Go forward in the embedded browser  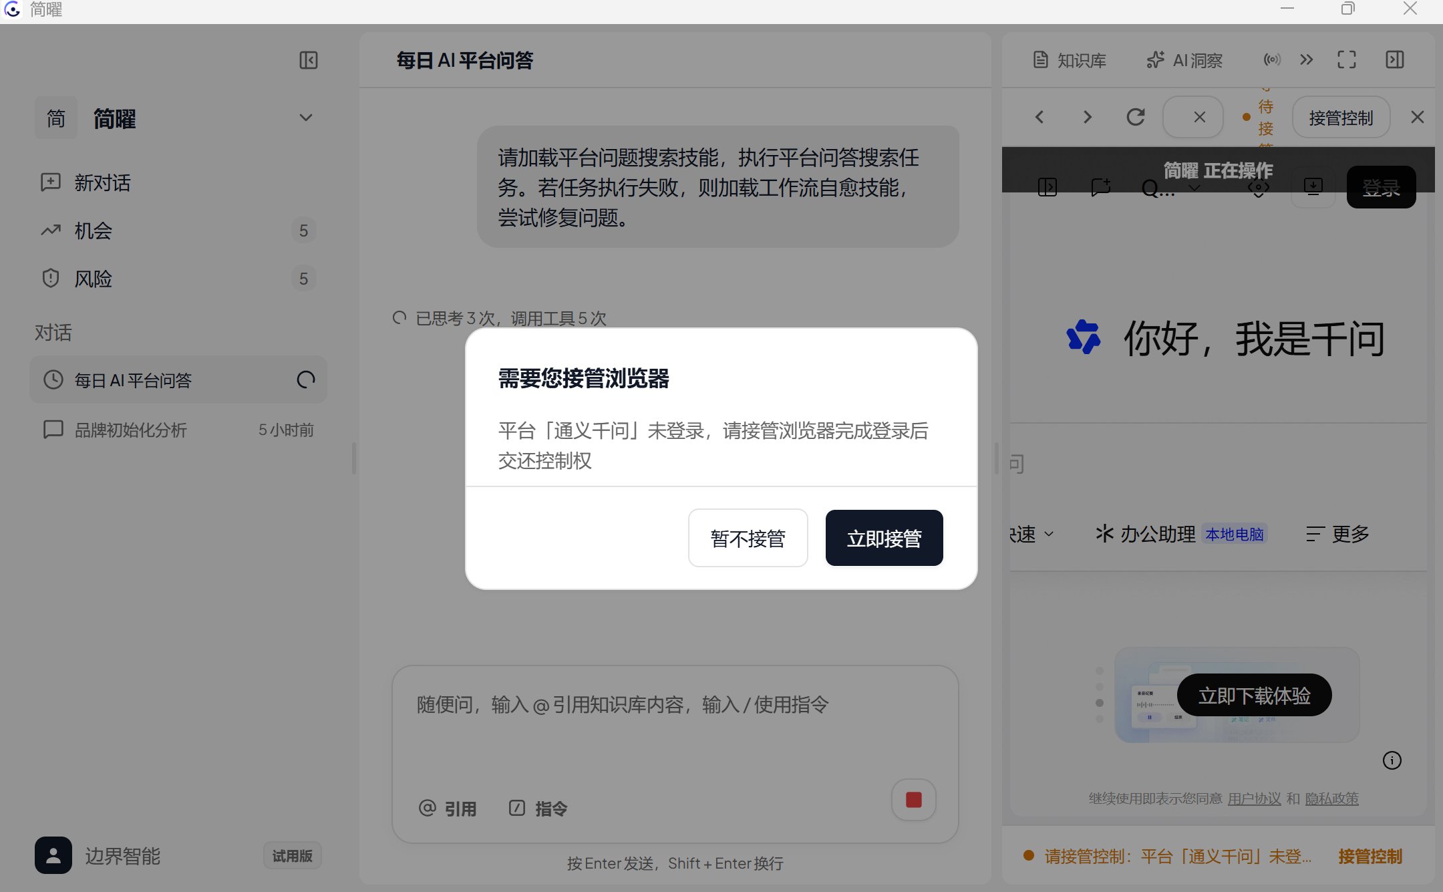click(1088, 117)
